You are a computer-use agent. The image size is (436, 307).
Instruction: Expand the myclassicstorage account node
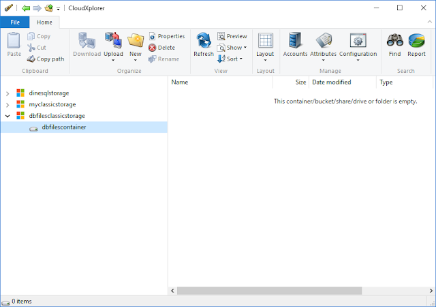7,105
